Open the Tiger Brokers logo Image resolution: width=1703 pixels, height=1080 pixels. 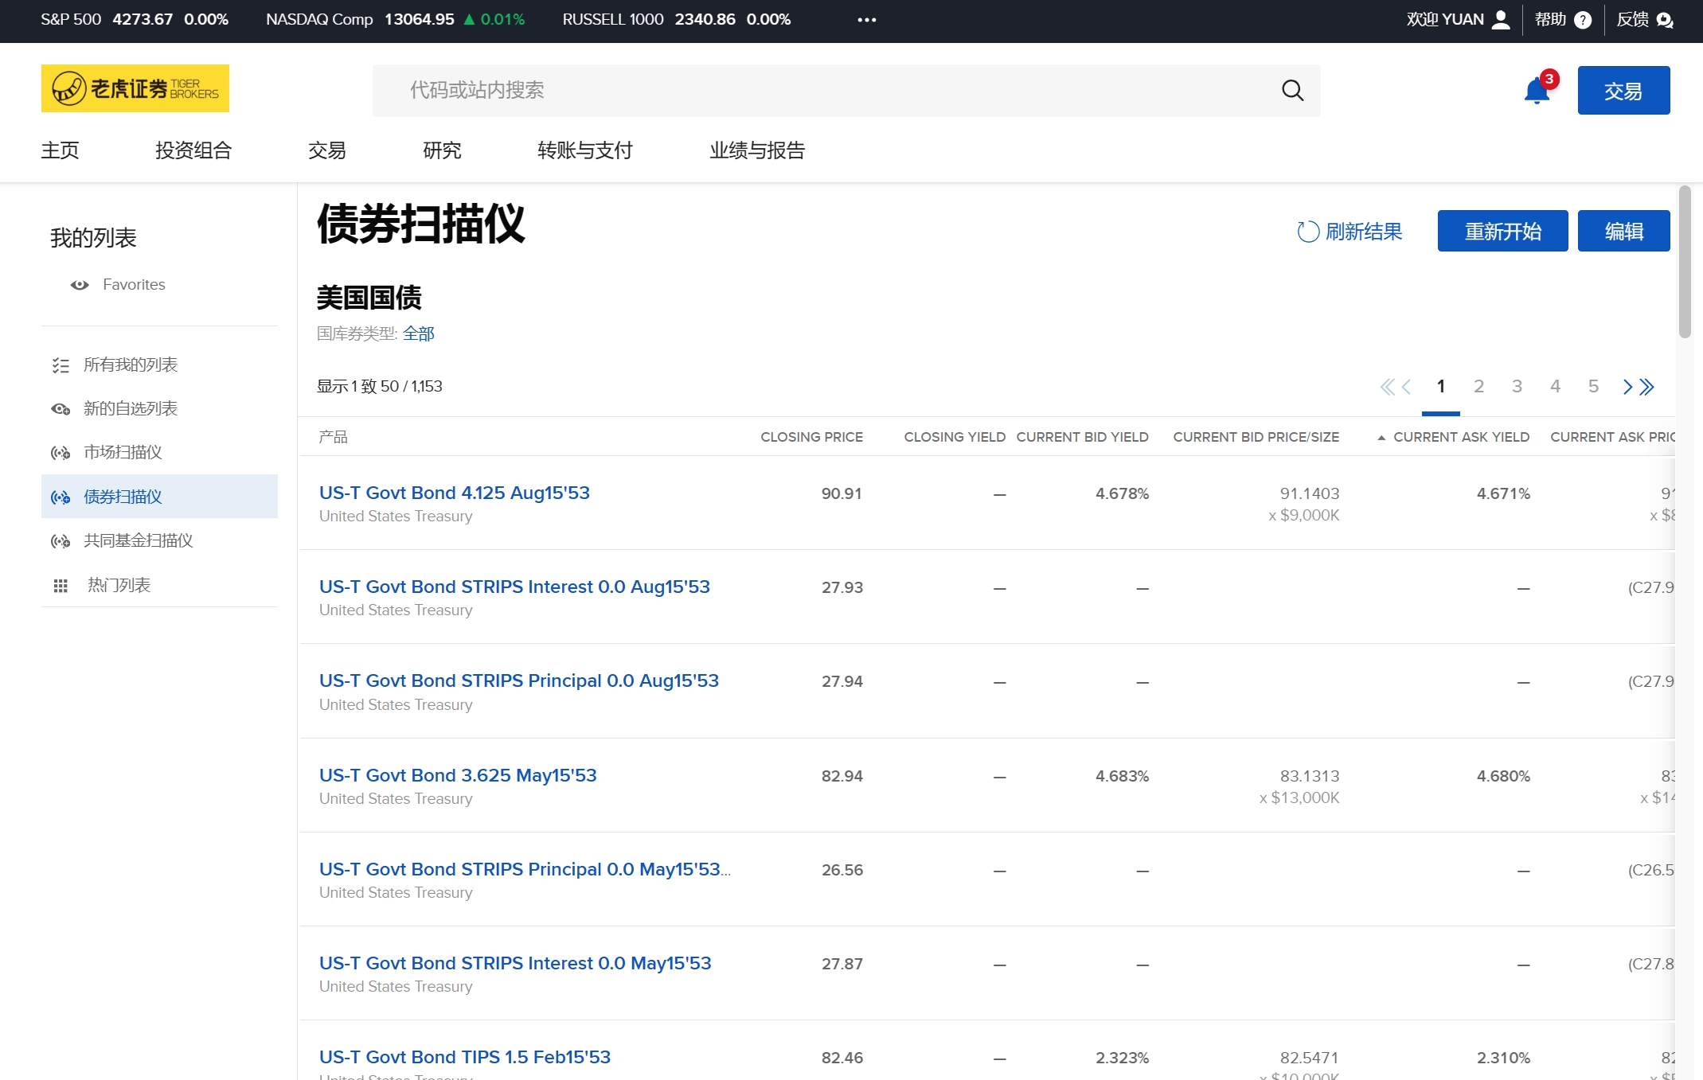tap(135, 88)
